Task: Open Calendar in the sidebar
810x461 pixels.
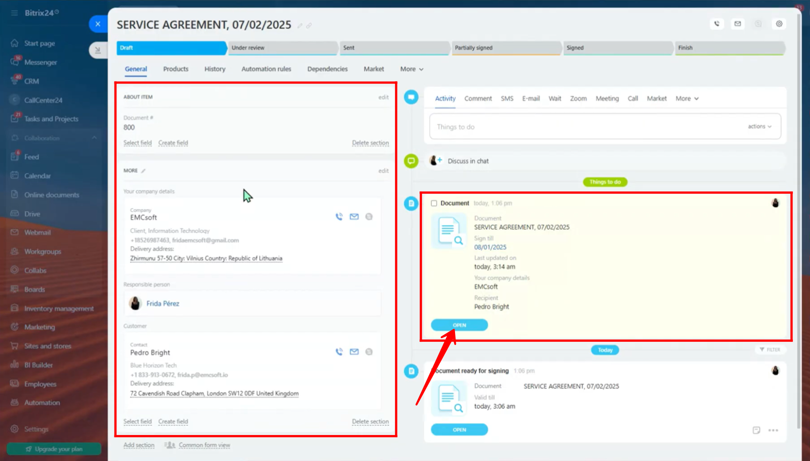Action: click(x=37, y=176)
